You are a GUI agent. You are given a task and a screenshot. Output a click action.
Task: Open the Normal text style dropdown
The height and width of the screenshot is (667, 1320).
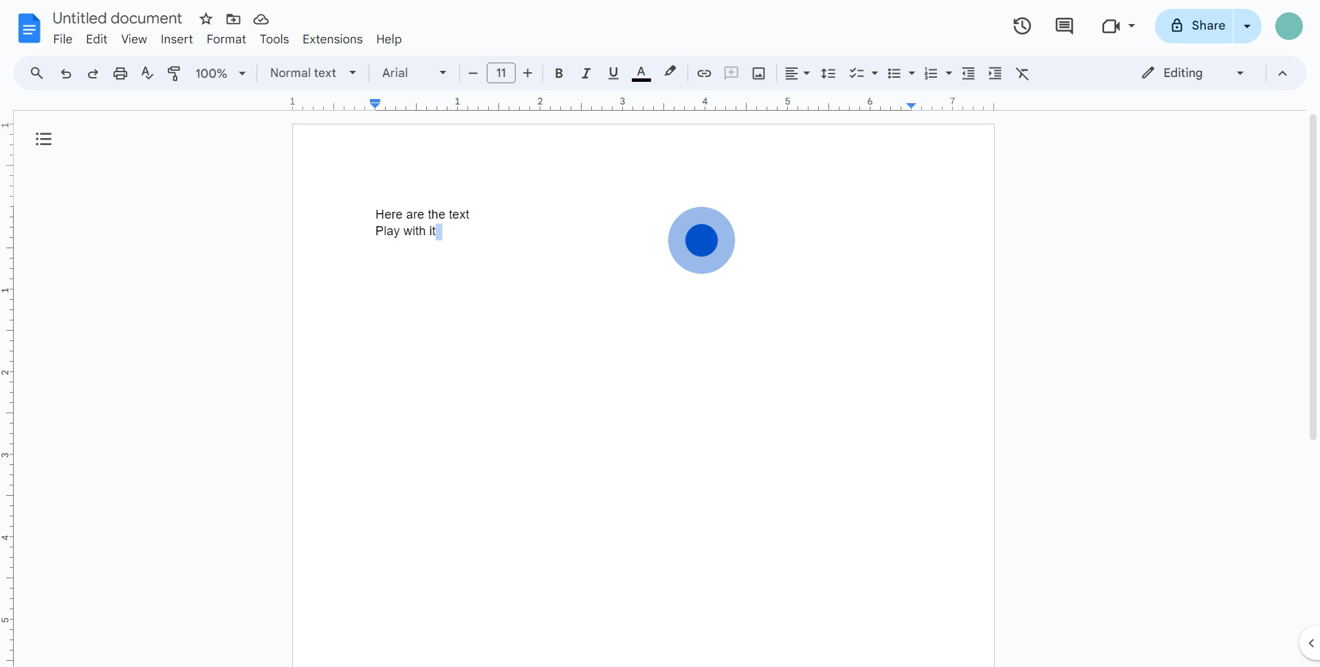click(313, 74)
